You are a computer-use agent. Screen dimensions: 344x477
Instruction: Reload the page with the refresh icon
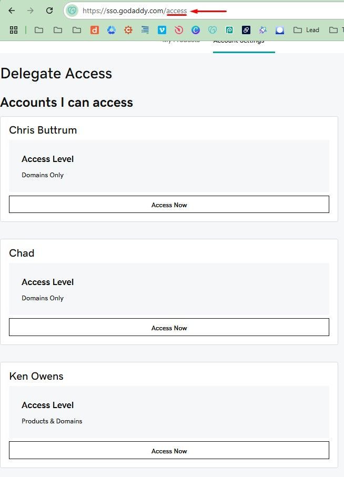pos(49,11)
